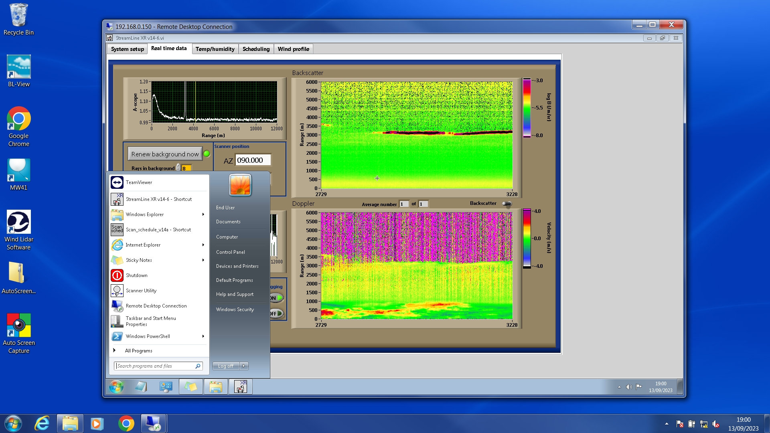Toggle the Backscatter switch above Doppler plot

[507, 204]
